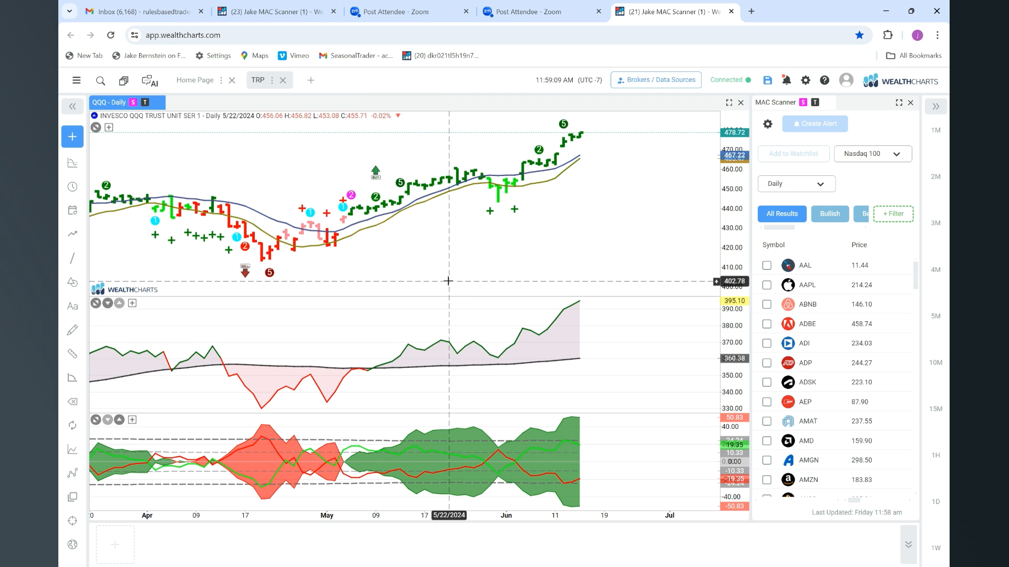Collapse the left sidebar double chevron
1009x567 pixels.
click(x=73, y=107)
